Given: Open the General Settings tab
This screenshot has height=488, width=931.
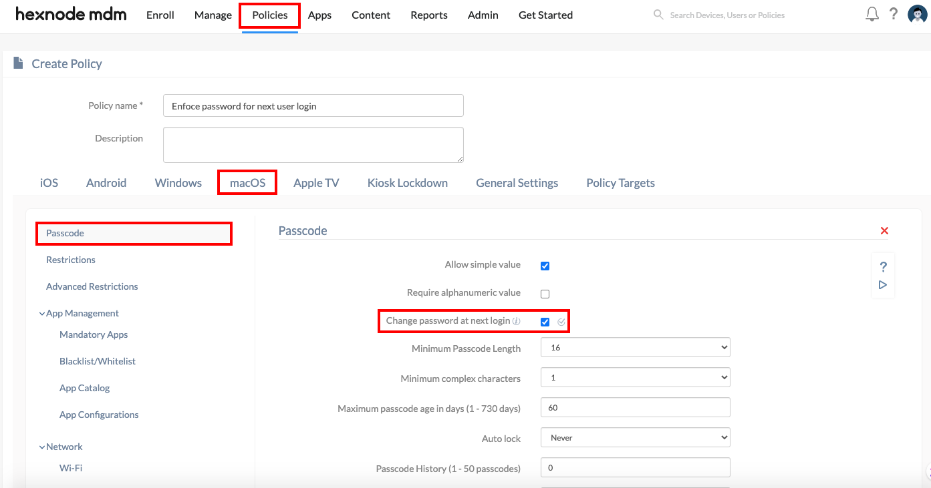Looking at the screenshot, I should point(517,183).
